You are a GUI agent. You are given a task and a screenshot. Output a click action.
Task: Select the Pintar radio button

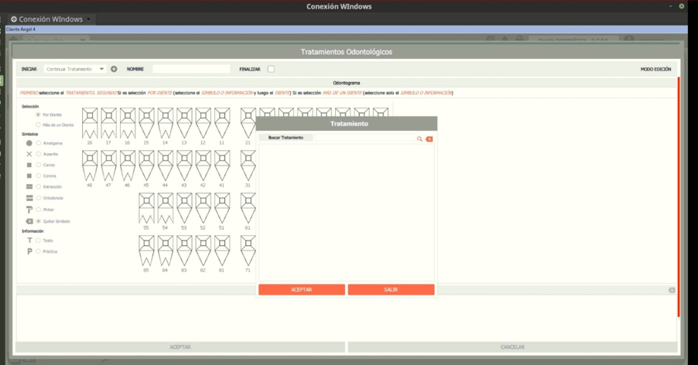pos(39,210)
